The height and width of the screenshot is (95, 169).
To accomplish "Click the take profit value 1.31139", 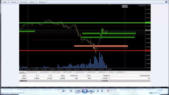I will point(49,78).
